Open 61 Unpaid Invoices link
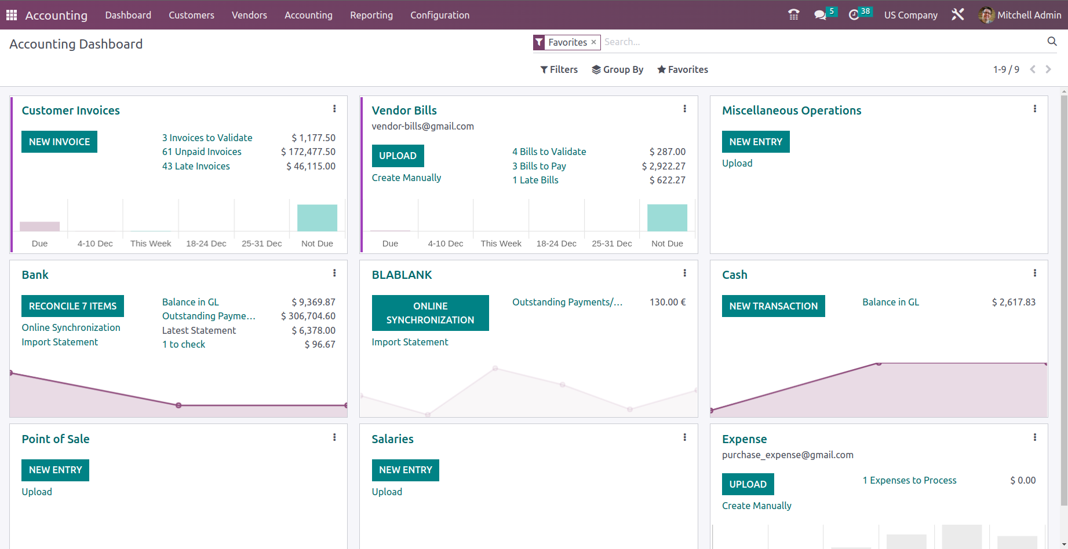 [202, 152]
